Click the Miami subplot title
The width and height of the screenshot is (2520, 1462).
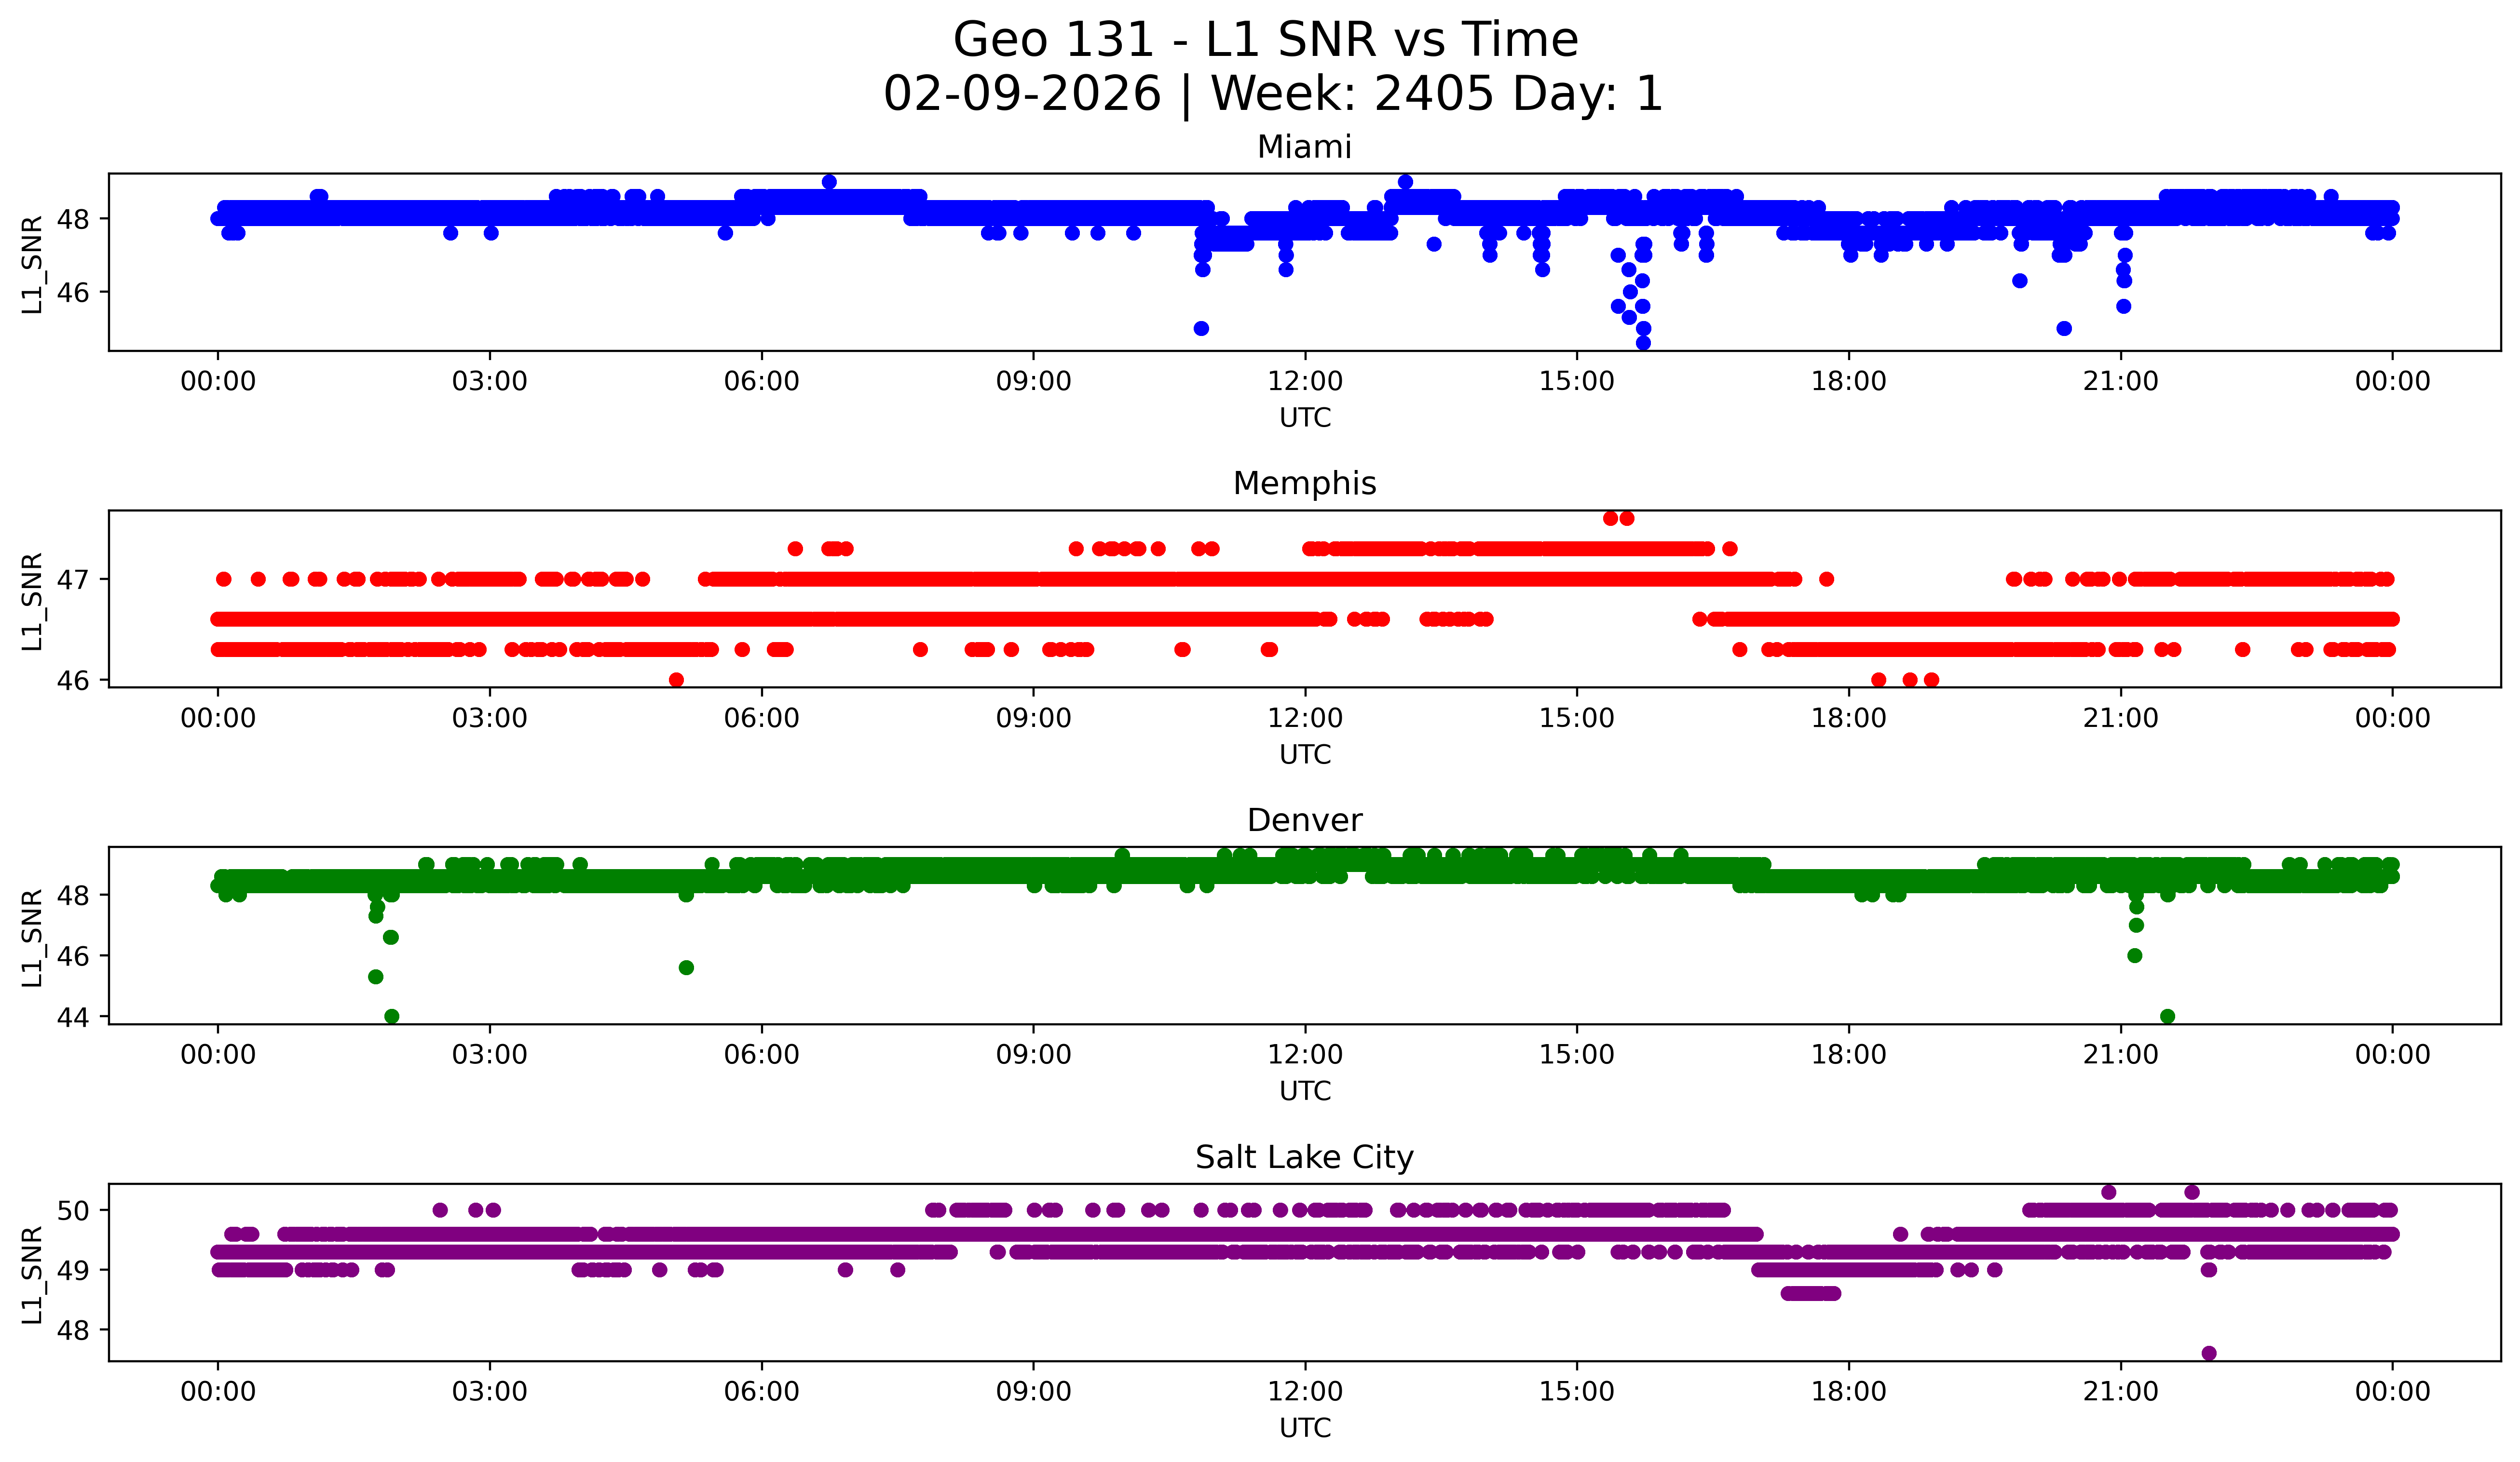point(1304,147)
